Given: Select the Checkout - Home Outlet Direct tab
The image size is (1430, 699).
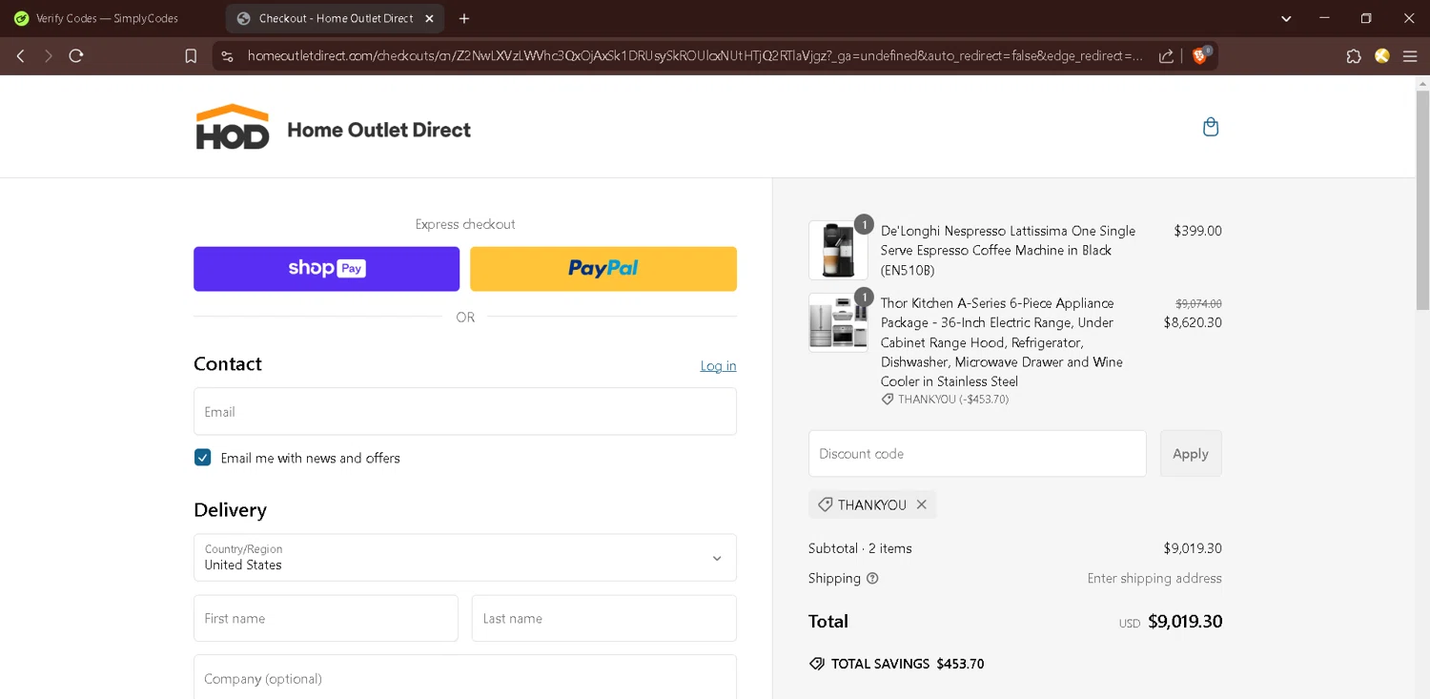Looking at the screenshot, I should 336,18.
